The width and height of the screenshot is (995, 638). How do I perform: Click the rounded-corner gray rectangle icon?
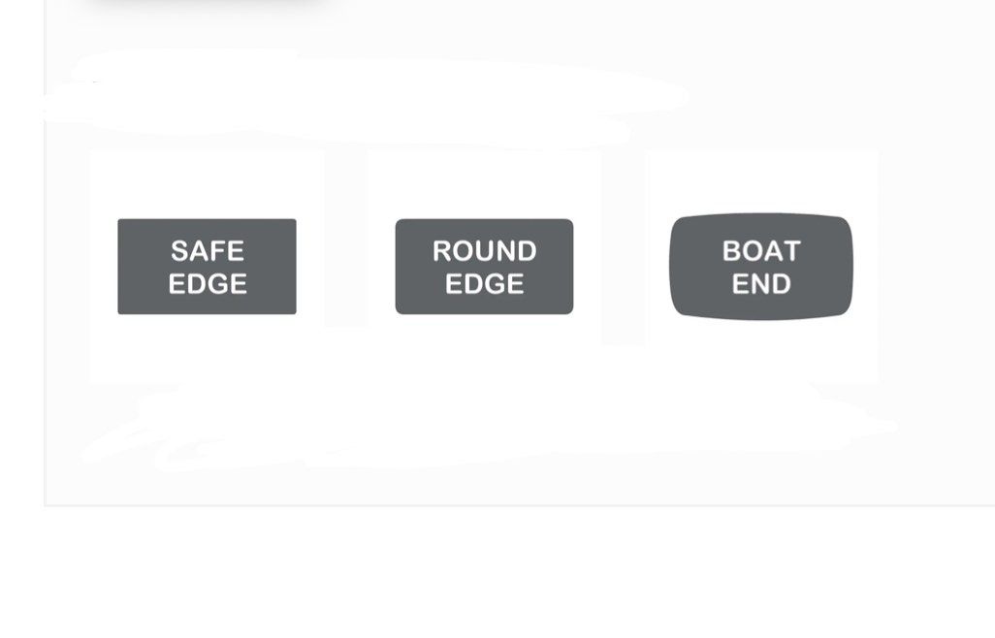484,267
